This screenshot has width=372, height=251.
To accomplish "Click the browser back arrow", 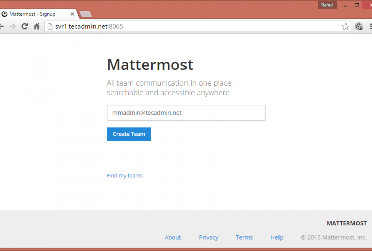I will coord(4,26).
